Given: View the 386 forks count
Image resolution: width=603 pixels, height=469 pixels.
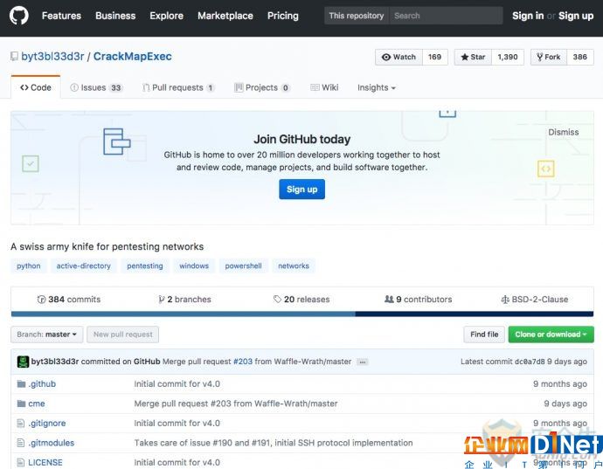Looking at the screenshot, I should 580,57.
